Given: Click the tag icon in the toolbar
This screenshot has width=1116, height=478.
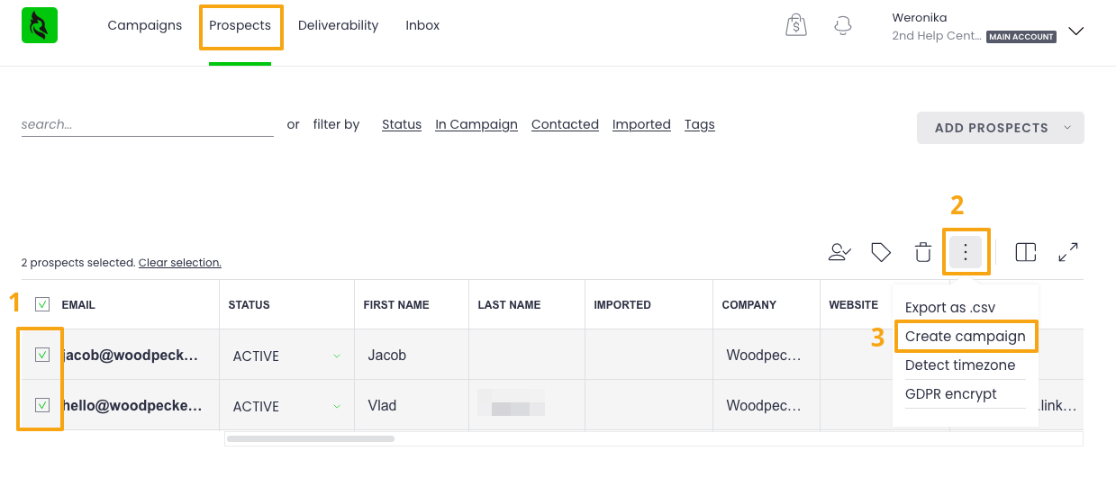Looking at the screenshot, I should coord(881,252).
